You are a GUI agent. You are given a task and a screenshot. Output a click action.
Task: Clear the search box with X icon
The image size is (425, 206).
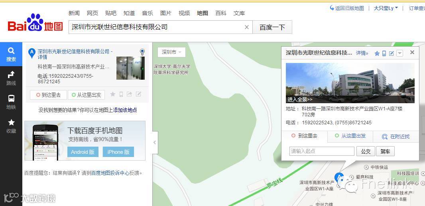pyautogui.click(x=247, y=27)
